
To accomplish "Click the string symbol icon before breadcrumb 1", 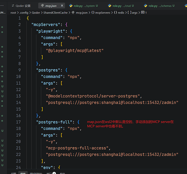I will click(143, 12).
